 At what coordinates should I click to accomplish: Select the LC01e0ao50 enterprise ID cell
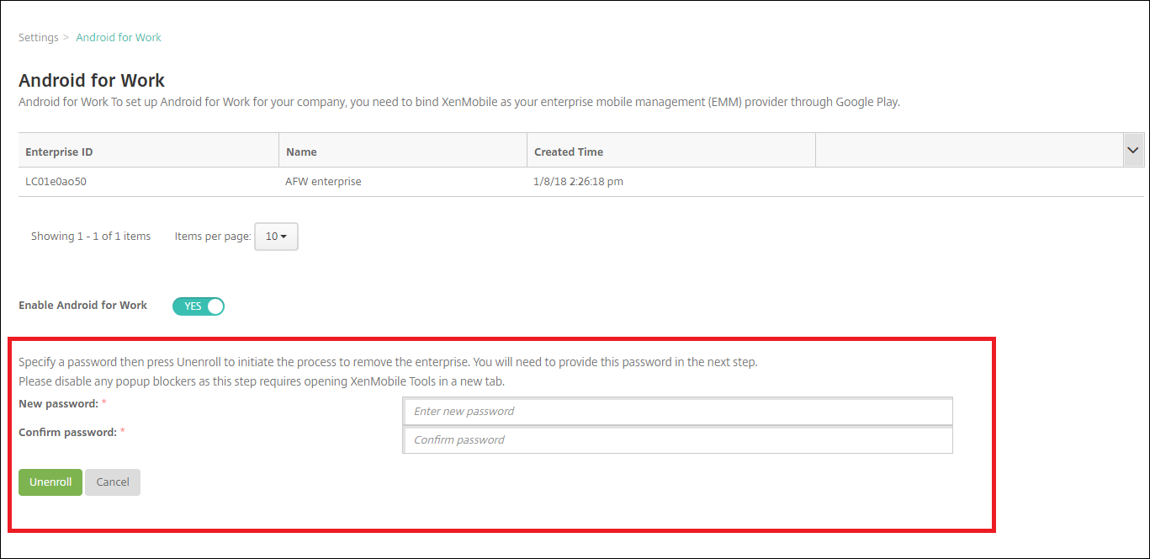[x=56, y=182]
